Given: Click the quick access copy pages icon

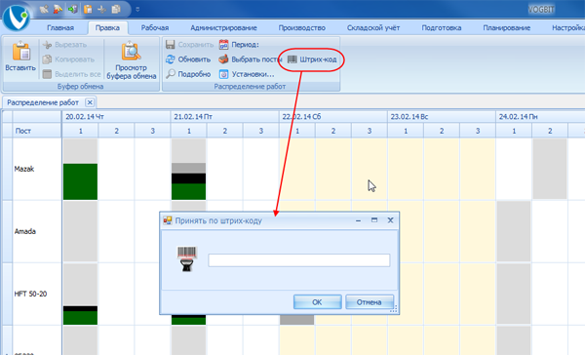Looking at the screenshot, I should pyautogui.click(x=116, y=10).
